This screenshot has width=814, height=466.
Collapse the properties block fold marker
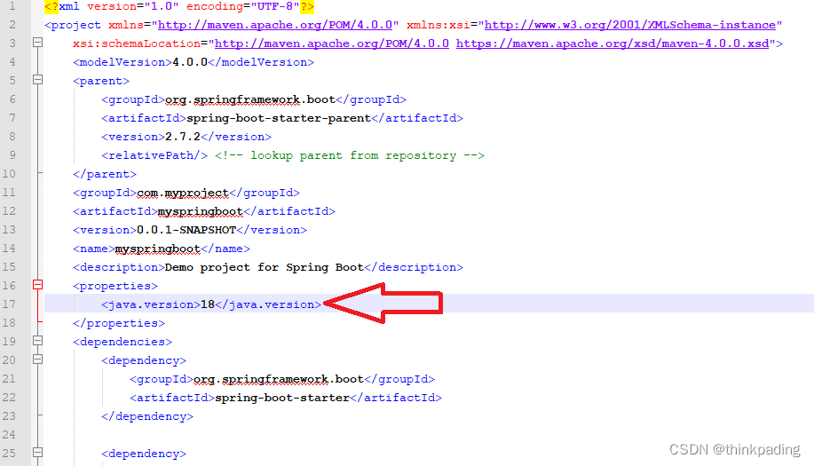click(37, 285)
